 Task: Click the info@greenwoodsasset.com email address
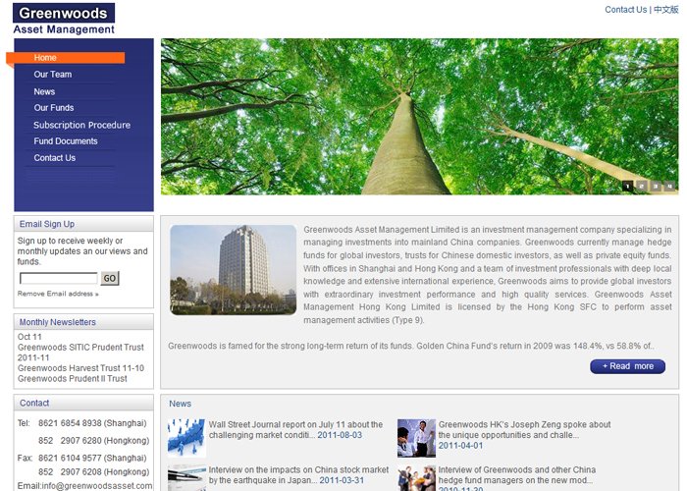coord(97,486)
